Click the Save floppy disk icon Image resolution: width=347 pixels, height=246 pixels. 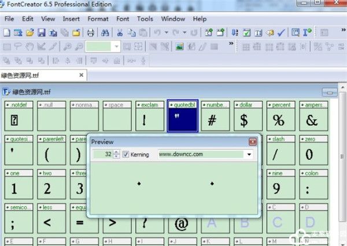[x=42, y=33]
